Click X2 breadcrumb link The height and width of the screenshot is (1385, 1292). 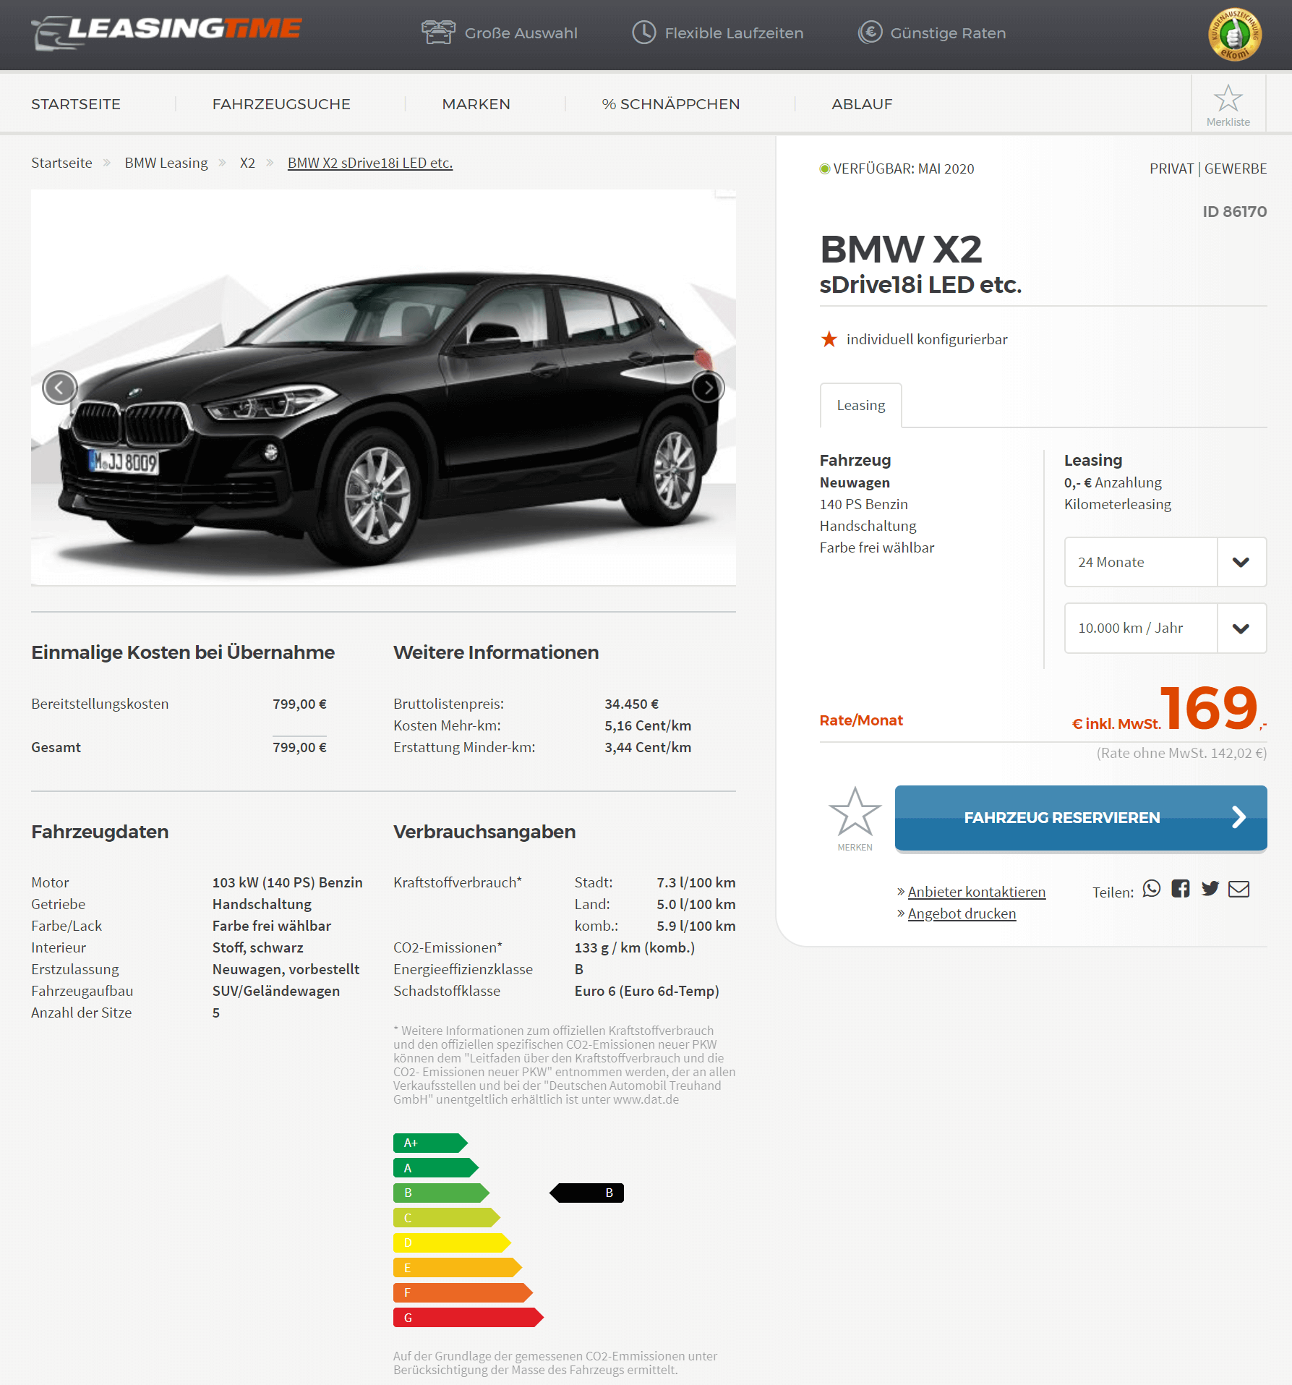(x=247, y=163)
